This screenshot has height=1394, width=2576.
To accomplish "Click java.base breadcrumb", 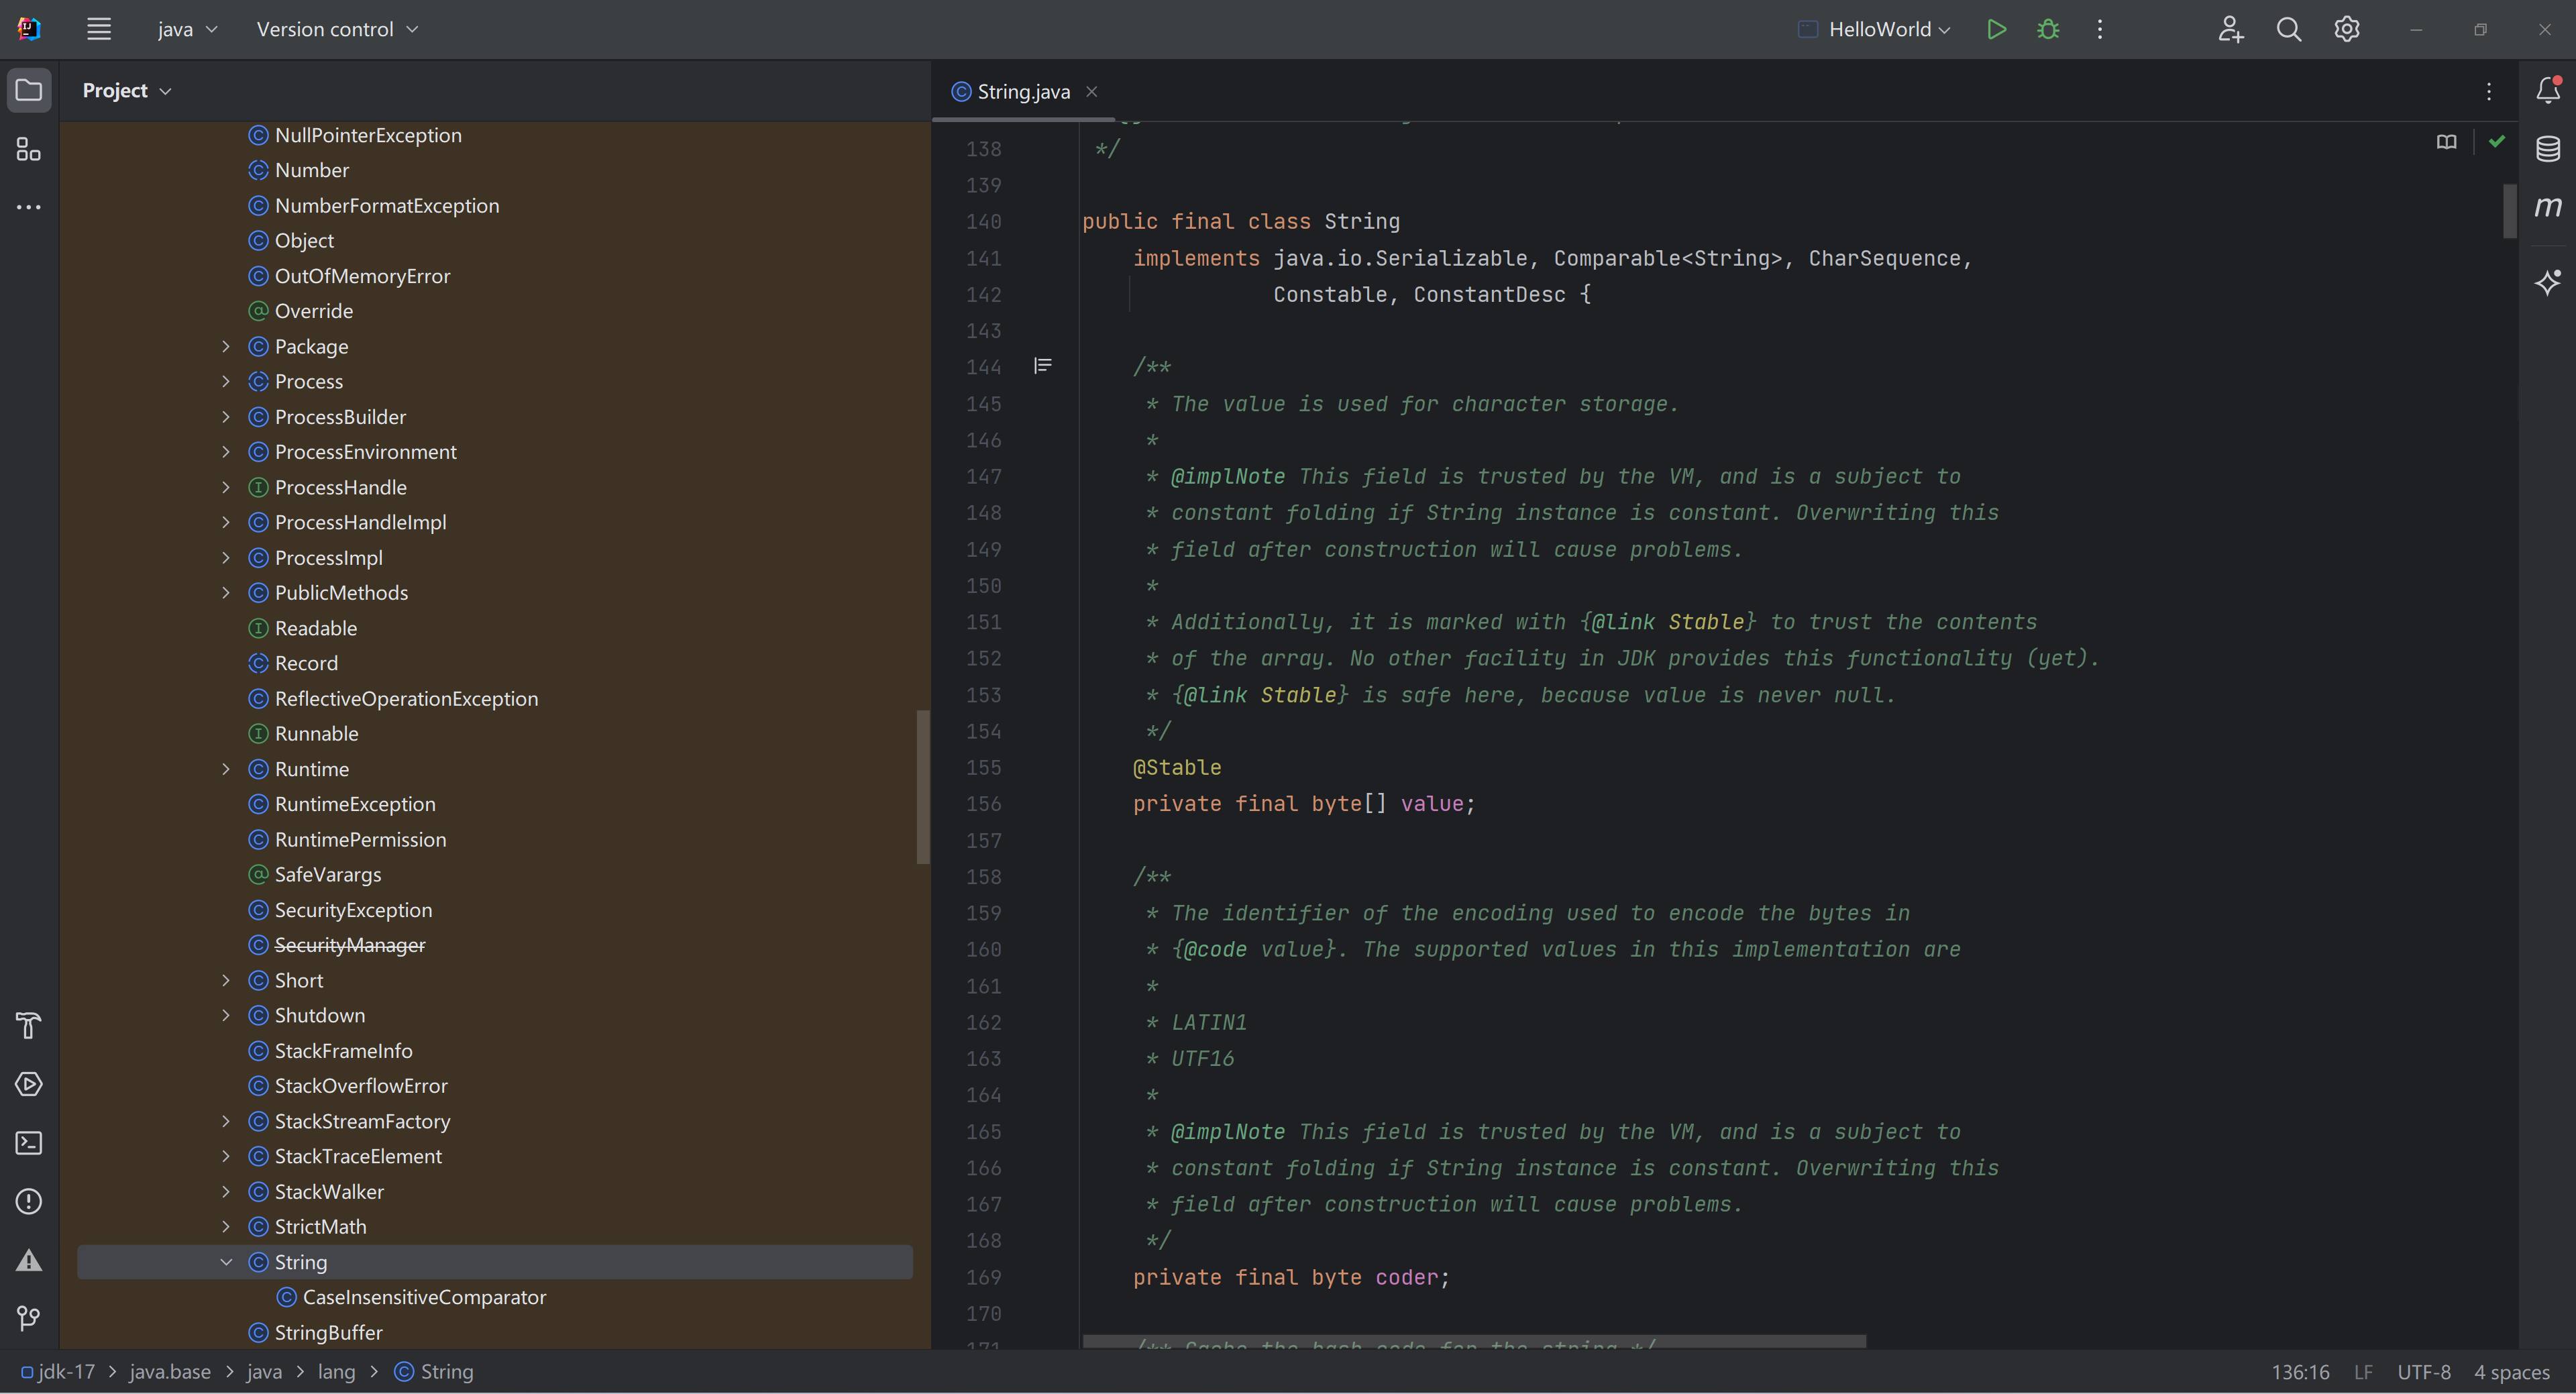I will (170, 1372).
